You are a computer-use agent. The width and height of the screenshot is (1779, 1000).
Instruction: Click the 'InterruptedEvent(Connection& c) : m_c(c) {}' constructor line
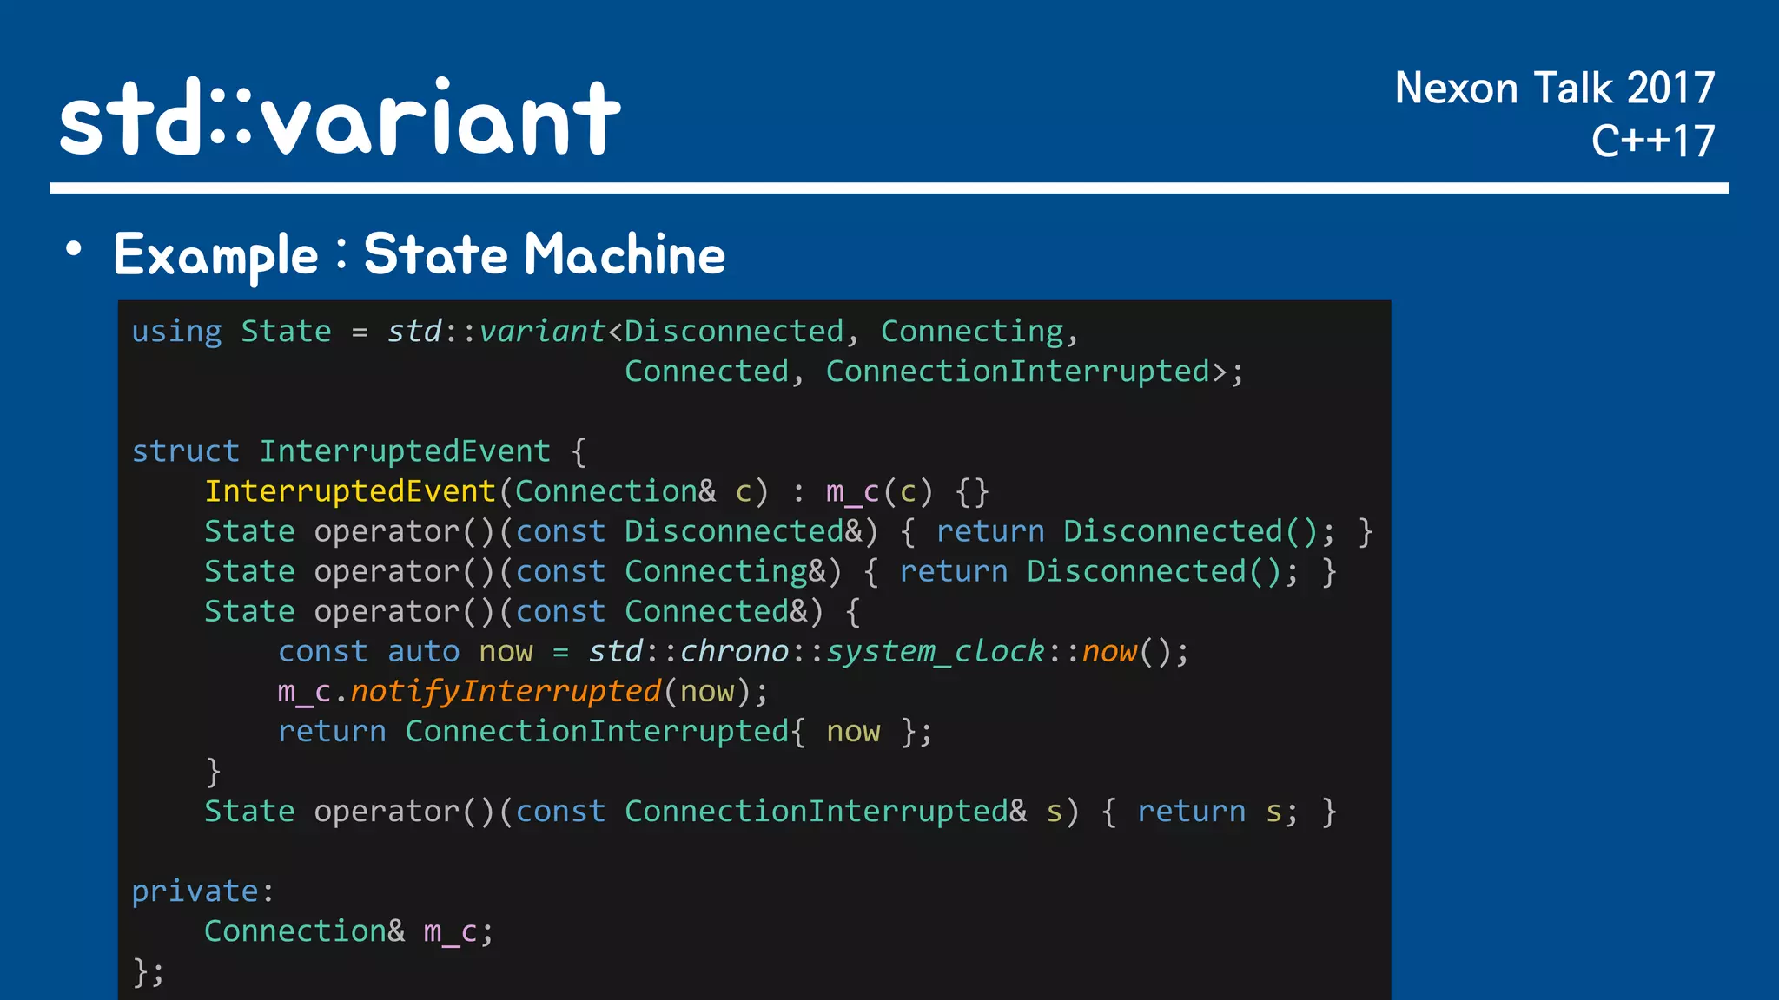(x=597, y=491)
